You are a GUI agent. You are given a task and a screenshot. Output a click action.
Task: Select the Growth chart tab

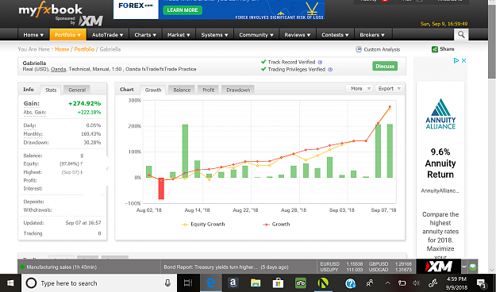tap(153, 90)
